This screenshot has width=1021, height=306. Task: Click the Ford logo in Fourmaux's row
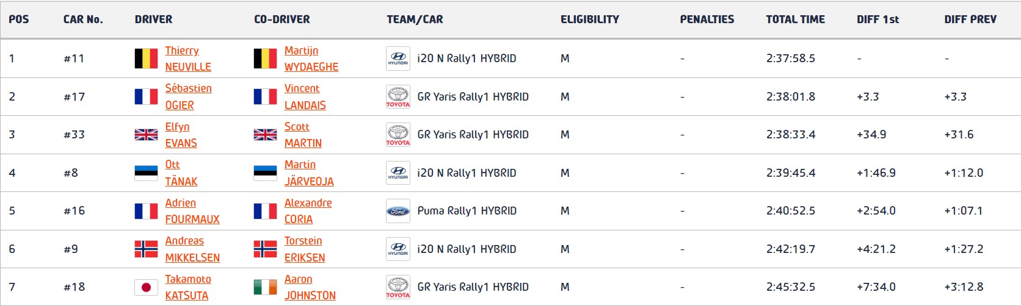click(x=398, y=211)
